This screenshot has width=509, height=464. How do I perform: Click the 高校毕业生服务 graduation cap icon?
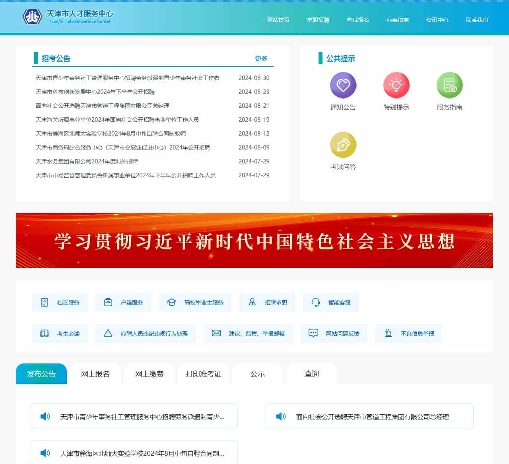click(x=171, y=302)
